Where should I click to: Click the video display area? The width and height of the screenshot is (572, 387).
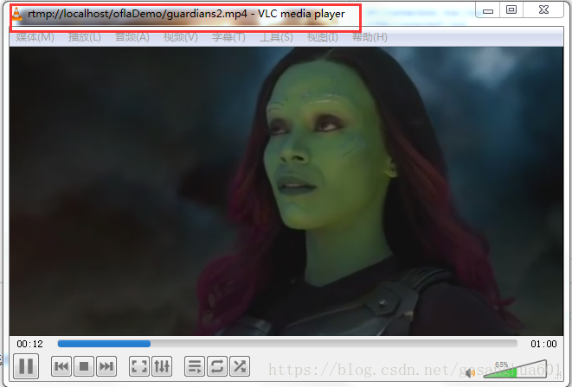[286, 191]
